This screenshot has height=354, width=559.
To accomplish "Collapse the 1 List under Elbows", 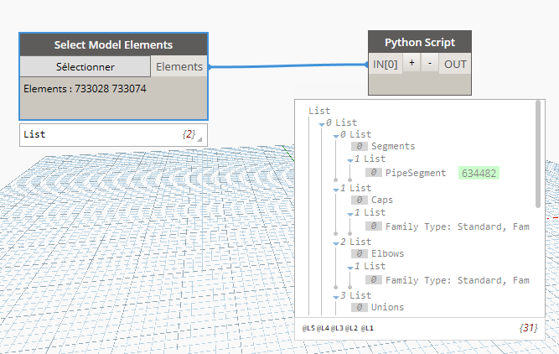I will pos(350,268).
